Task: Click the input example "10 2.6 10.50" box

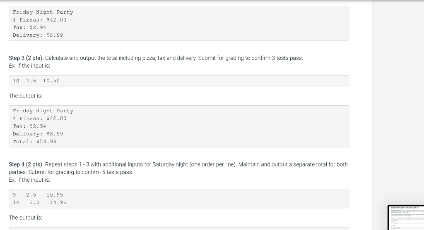Action: 179,81
